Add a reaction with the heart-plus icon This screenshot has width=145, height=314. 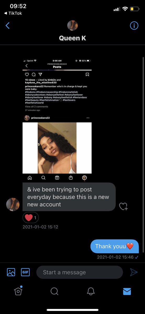[124, 206]
